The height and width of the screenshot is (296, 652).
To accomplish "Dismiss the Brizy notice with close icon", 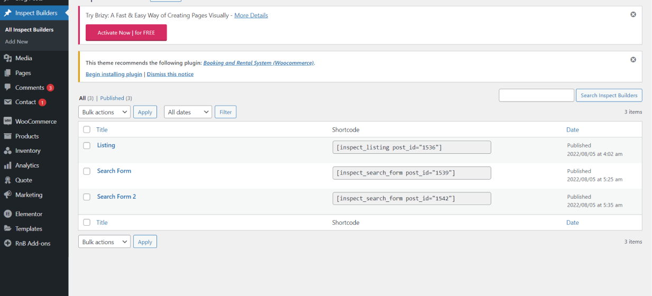I will (633, 14).
